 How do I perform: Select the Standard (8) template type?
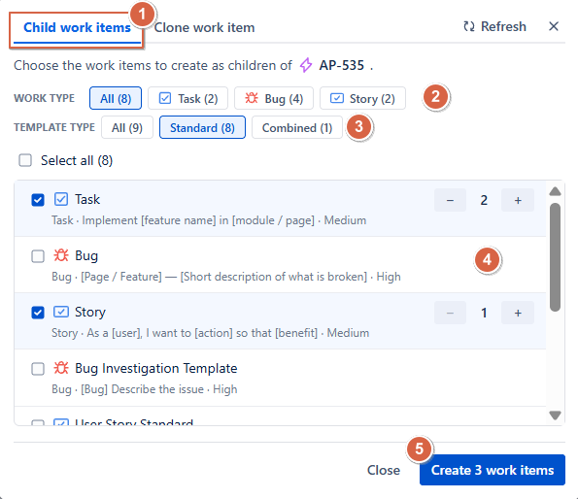[x=202, y=127]
